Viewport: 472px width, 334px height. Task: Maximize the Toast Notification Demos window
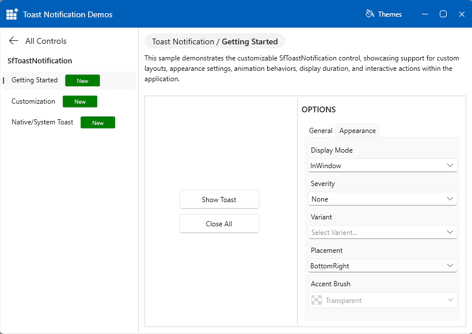[443, 14]
